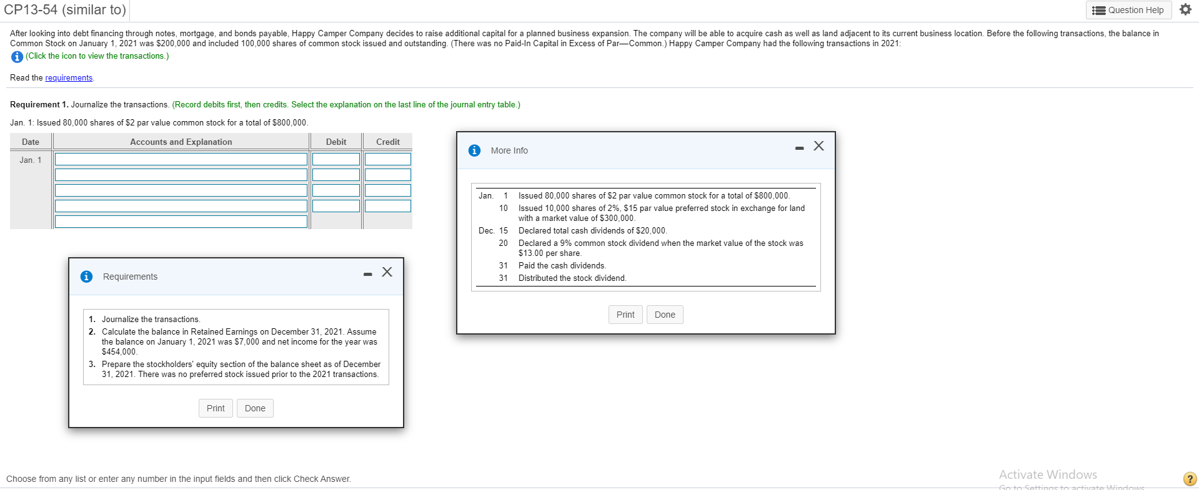The image size is (1199, 490).
Task: Click info icon in More Info dialog
Action: point(475,150)
